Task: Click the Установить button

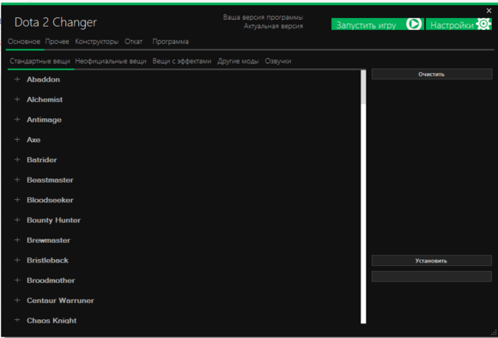Action: pyautogui.click(x=432, y=261)
